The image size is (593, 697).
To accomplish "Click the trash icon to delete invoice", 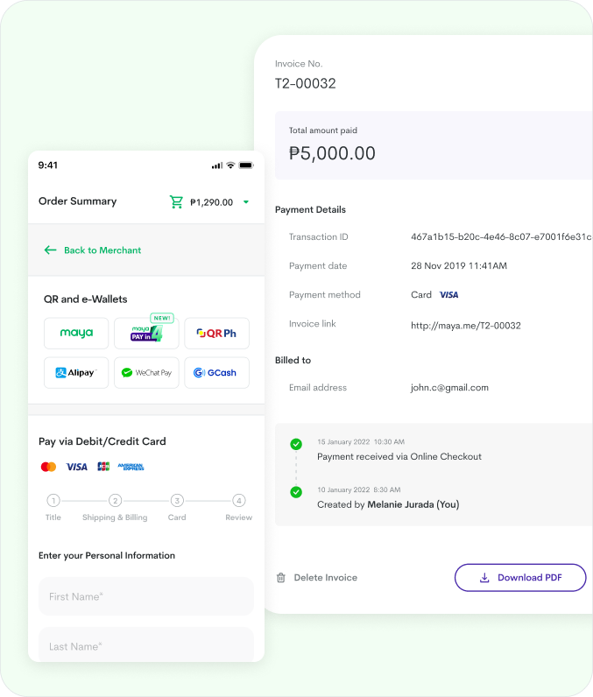I will pyautogui.click(x=281, y=578).
